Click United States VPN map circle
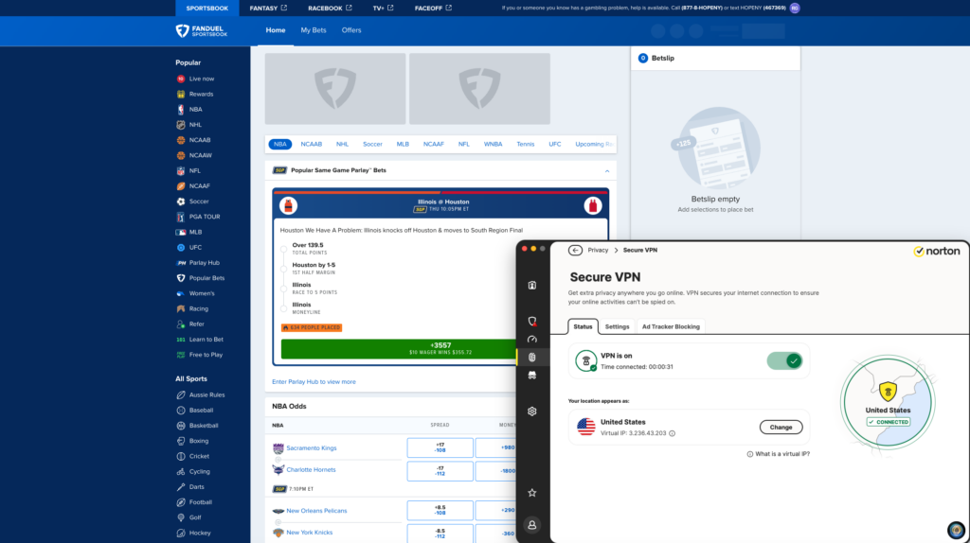The height and width of the screenshot is (543, 970). (888, 402)
